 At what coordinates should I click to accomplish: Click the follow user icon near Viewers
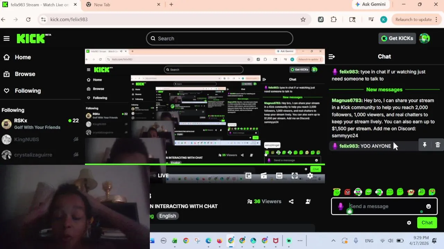pyautogui.click(x=308, y=201)
